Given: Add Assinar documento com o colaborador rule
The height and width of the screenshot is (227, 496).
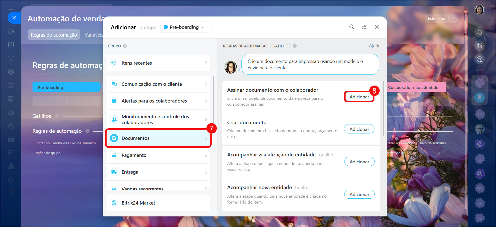Looking at the screenshot, I should click(x=359, y=97).
